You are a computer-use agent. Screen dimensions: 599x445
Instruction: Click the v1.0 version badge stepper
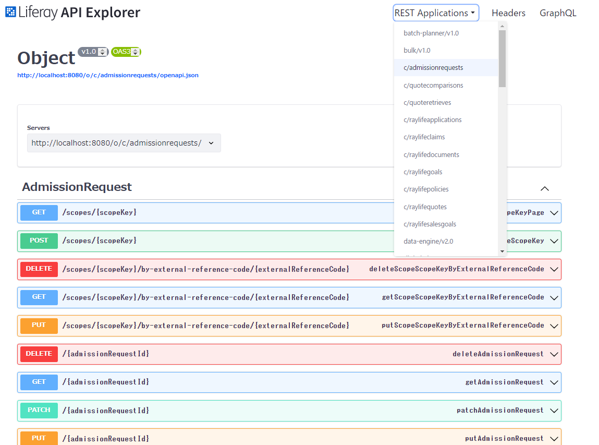[102, 52]
